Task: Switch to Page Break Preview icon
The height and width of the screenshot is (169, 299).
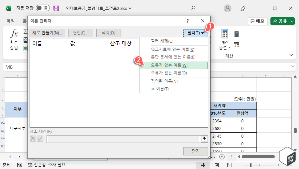Action: pyautogui.click(x=229, y=165)
